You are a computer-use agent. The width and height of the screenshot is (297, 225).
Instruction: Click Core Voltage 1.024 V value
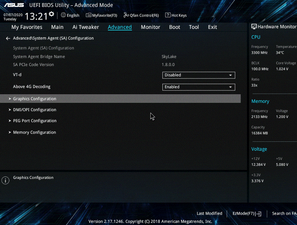pyautogui.click(x=282, y=69)
